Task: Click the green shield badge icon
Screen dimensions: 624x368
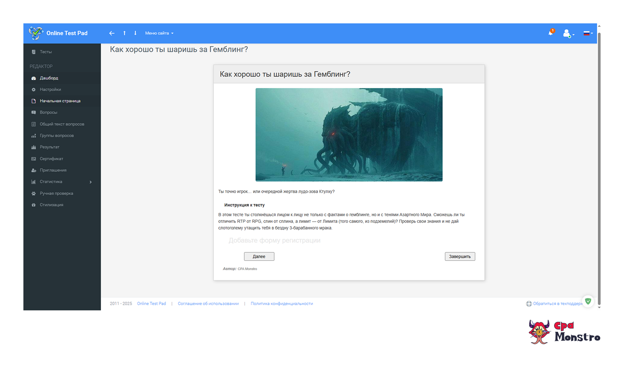Action: (x=588, y=301)
